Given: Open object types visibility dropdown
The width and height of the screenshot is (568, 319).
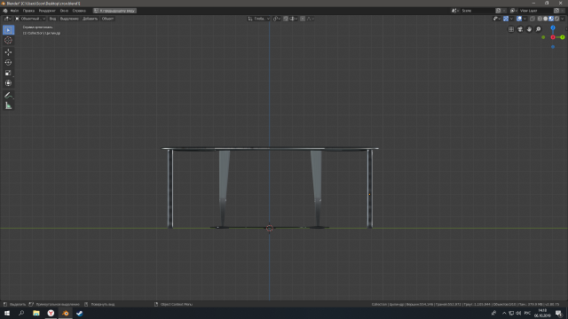Looking at the screenshot, I should tap(497, 19).
